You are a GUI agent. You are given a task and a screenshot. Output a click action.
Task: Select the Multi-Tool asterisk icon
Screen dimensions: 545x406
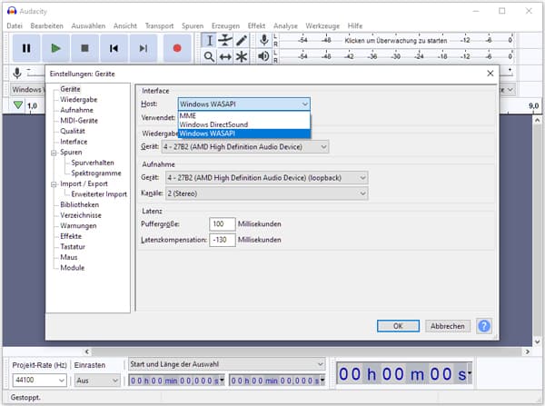tap(242, 56)
